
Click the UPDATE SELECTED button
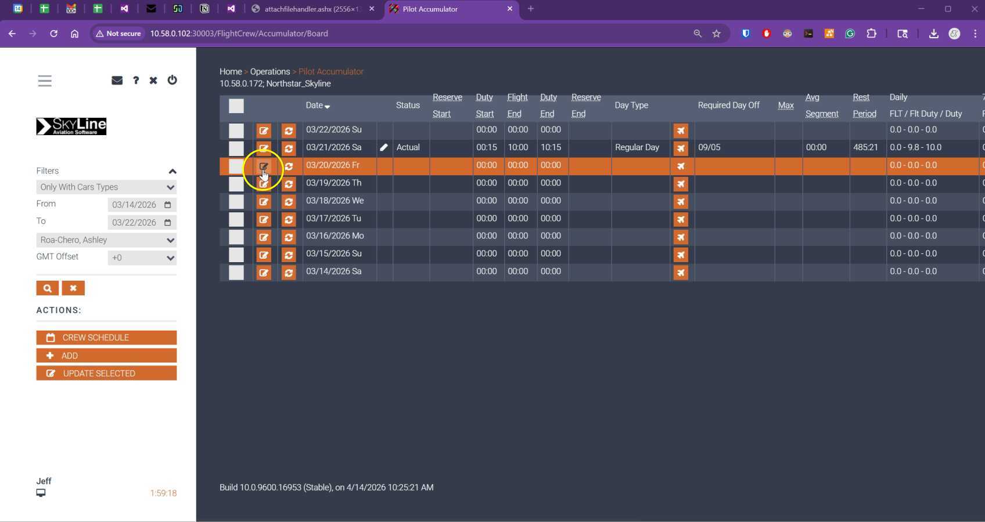106,374
